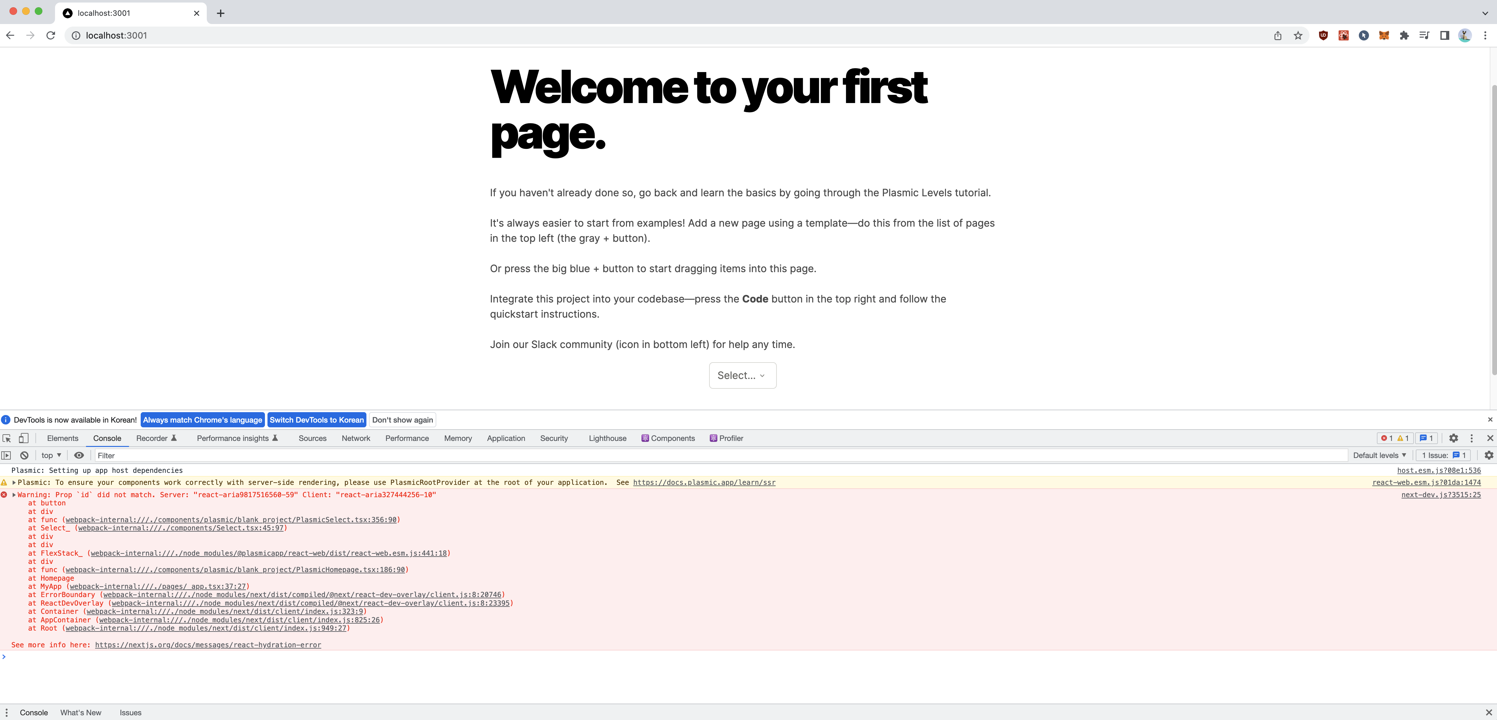Open the React Components tab
Viewport: 1497px width, 720px height.
click(668, 438)
